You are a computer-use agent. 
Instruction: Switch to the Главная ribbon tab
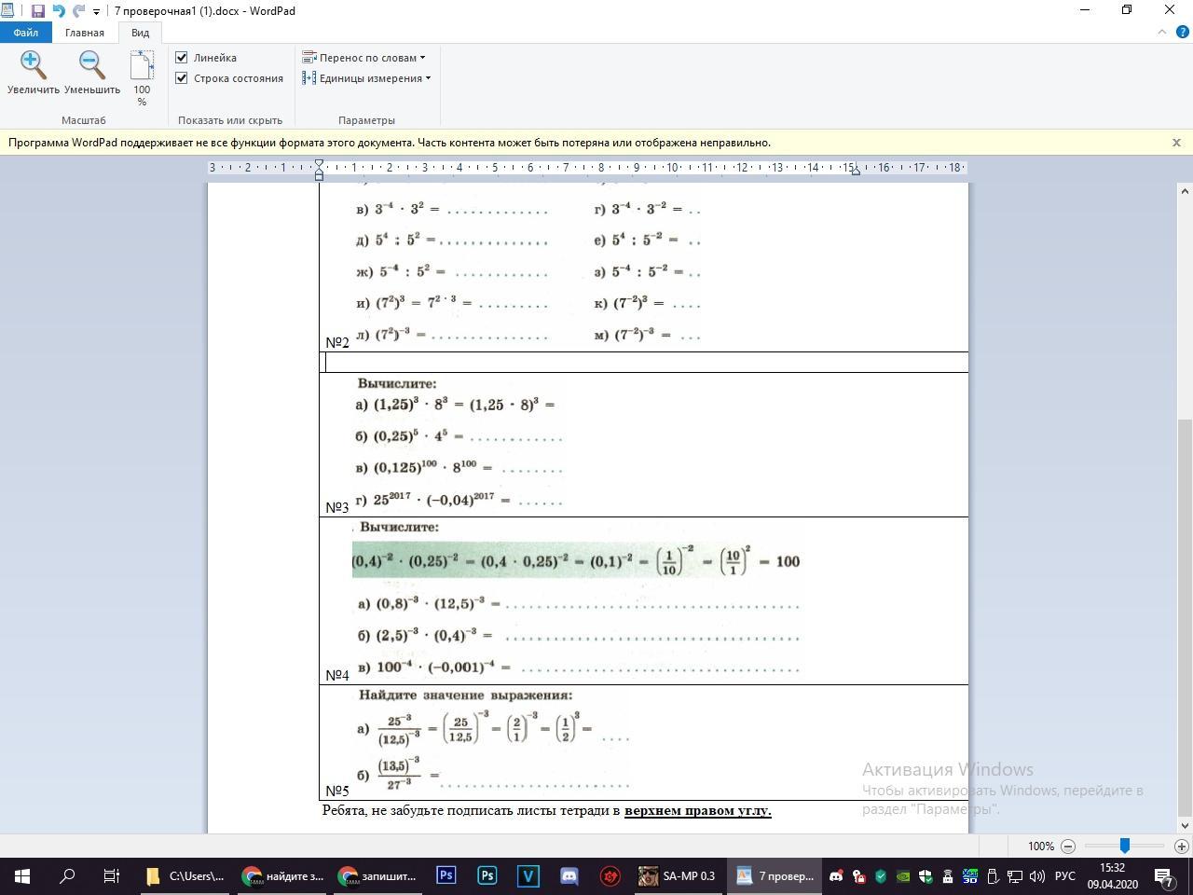84,33
